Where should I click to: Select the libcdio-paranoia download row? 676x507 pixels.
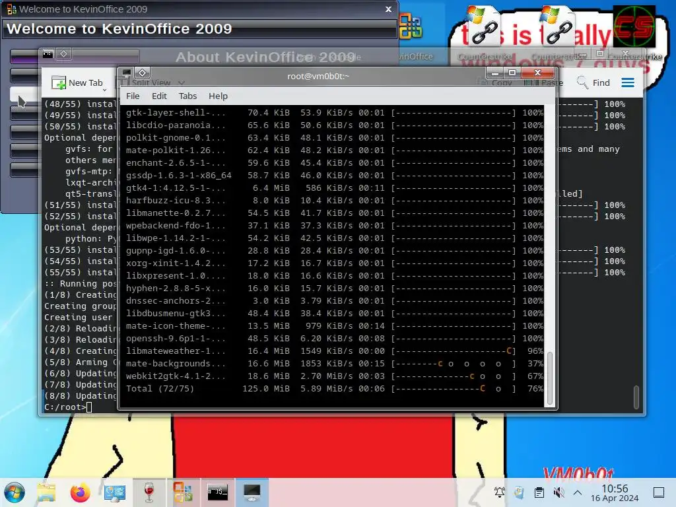tap(334, 125)
